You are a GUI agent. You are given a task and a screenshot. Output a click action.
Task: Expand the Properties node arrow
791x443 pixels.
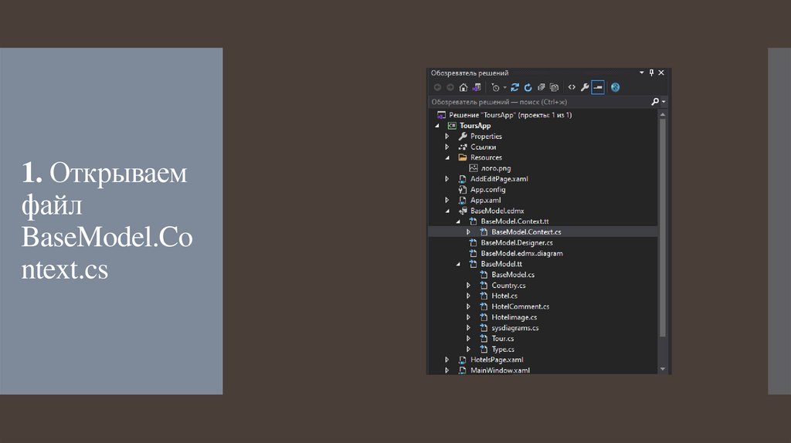click(447, 137)
